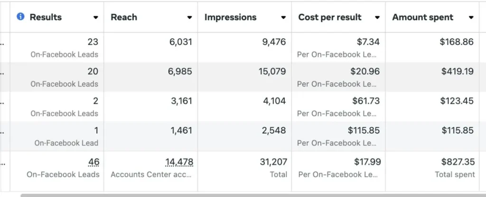This screenshot has height=197, width=486.
Task: Click the total reach 14,478 link
Action: pos(179,162)
